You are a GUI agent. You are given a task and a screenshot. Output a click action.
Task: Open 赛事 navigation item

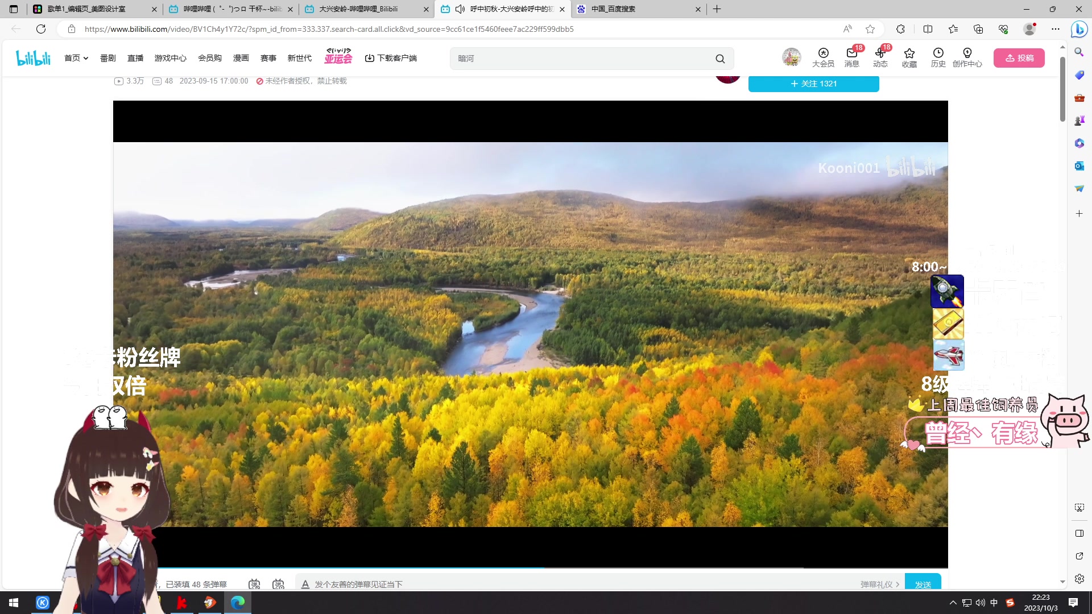(x=268, y=58)
